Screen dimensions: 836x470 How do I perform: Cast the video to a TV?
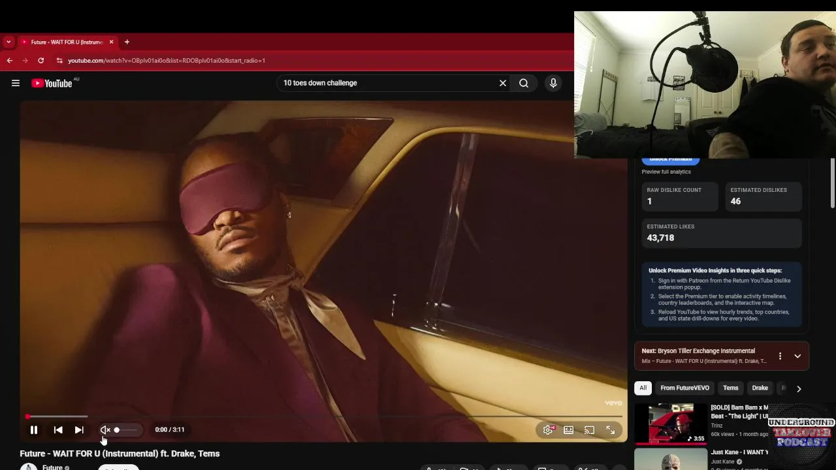[x=589, y=430]
